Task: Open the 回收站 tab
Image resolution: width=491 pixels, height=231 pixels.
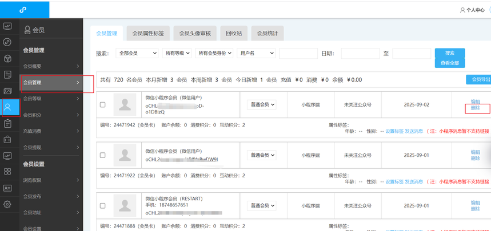Action: (x=234, y=33)
